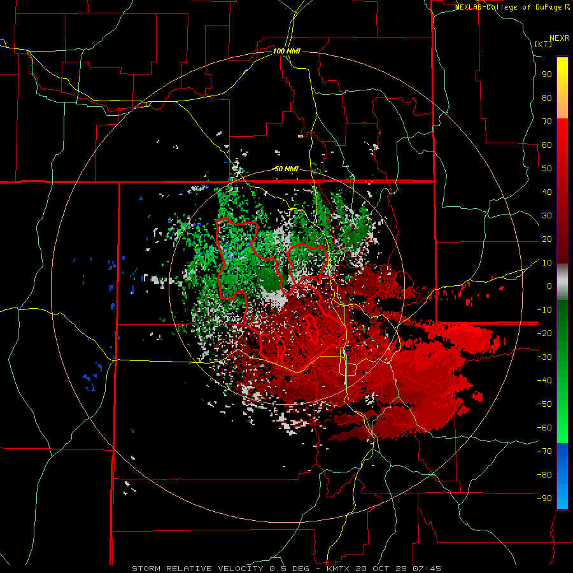The image size is (573, 573).
Task: Select the 0 knot scale value
Action: coord(549,286)
